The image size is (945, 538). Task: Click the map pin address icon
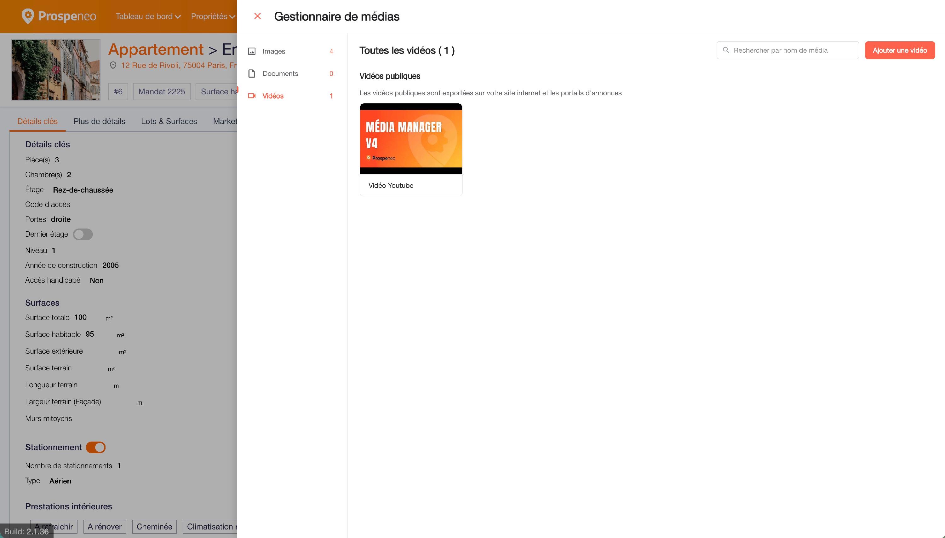(x=113, y=66)
